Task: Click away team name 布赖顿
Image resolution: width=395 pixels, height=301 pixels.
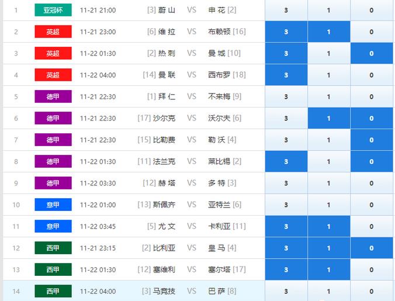Action: click(x=219, y=32)
